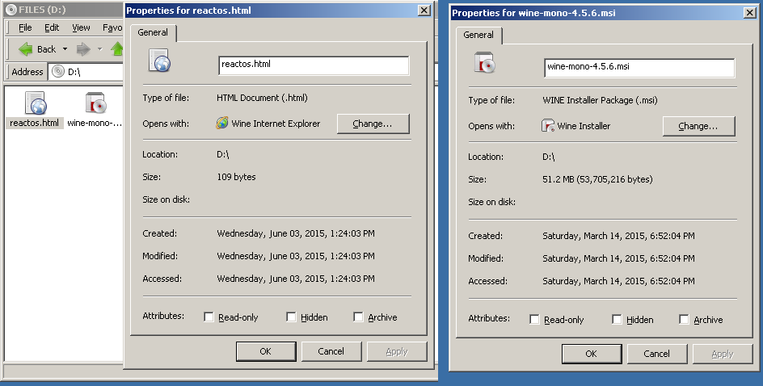Click wine-mono Accessed date value
763x386 pixels.
tap(619, 281)
